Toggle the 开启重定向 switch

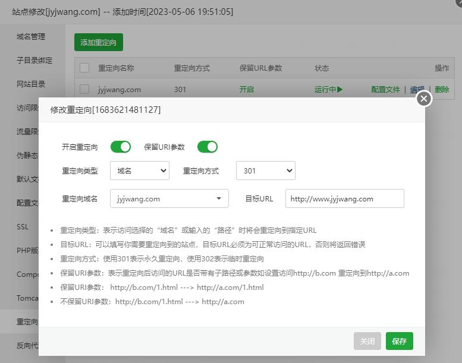tap(121, 147)
